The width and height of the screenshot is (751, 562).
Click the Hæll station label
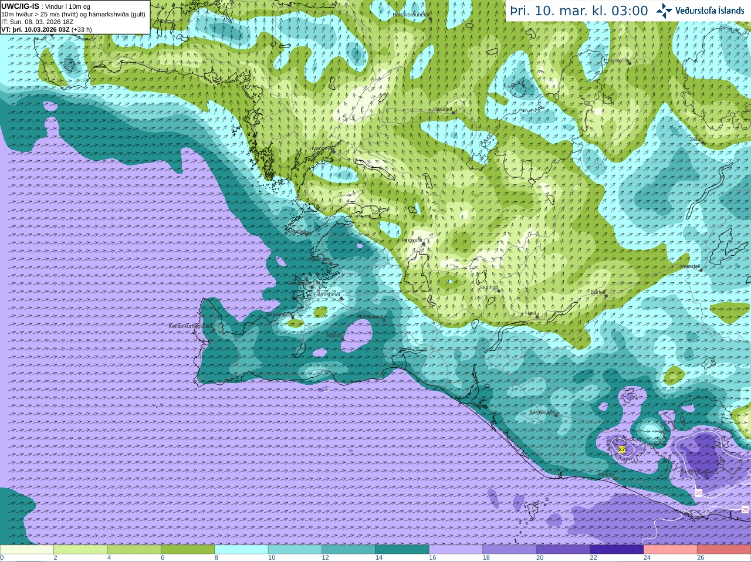[x=531, y=313]
